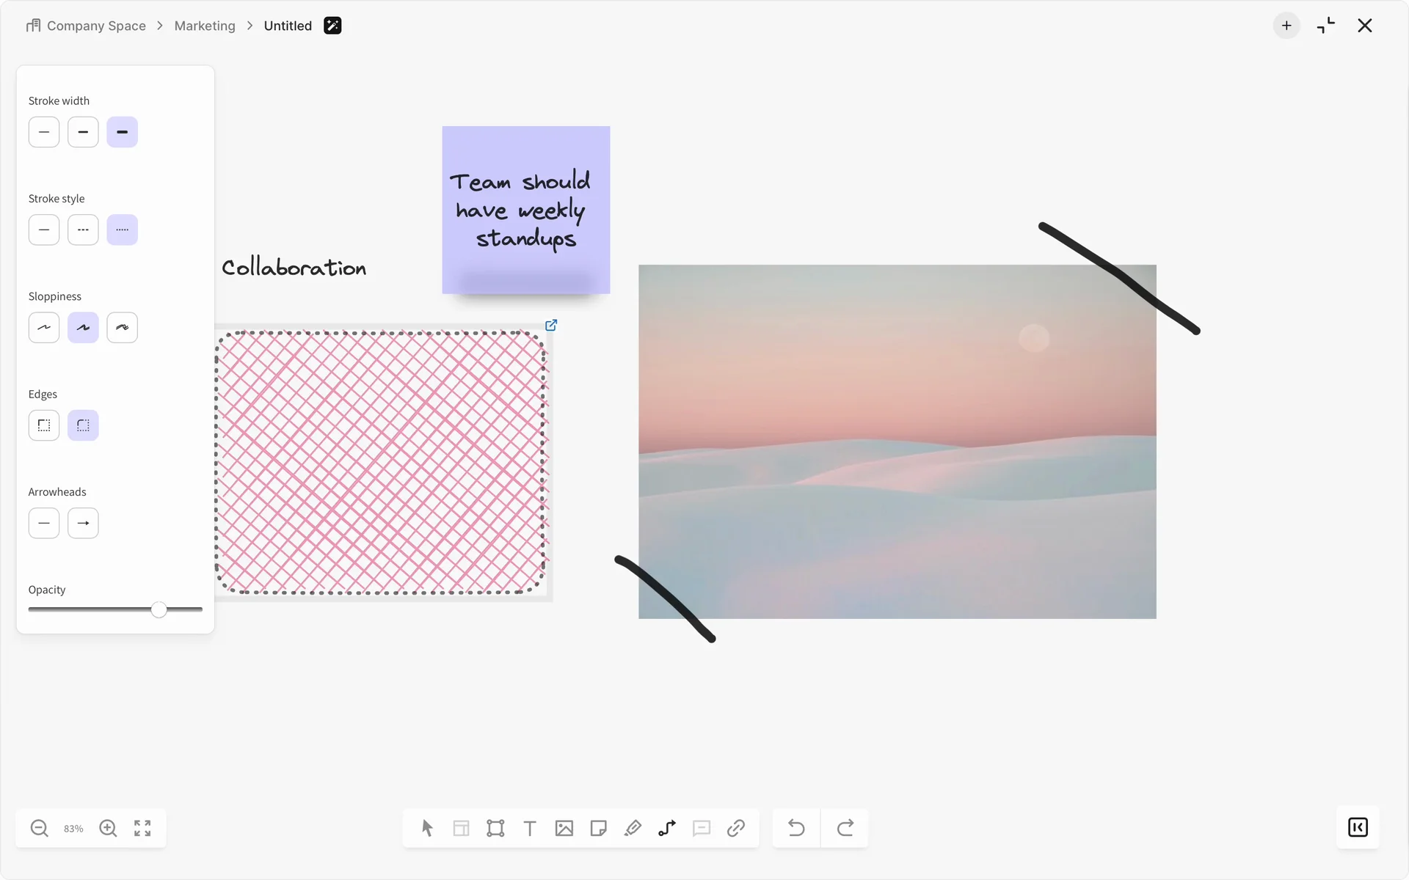The width and height of the screenshot is (1409, 880).
Task: Click the undo button
Action: [x=796, y=828]
